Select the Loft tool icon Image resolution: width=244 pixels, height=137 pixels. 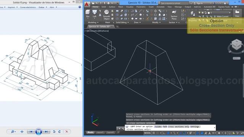pyautogui.click(x=95, y=12)
